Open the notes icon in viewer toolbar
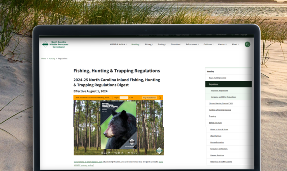Image resolution: width=287 pixels, height=171 pixels. (109, 153)
